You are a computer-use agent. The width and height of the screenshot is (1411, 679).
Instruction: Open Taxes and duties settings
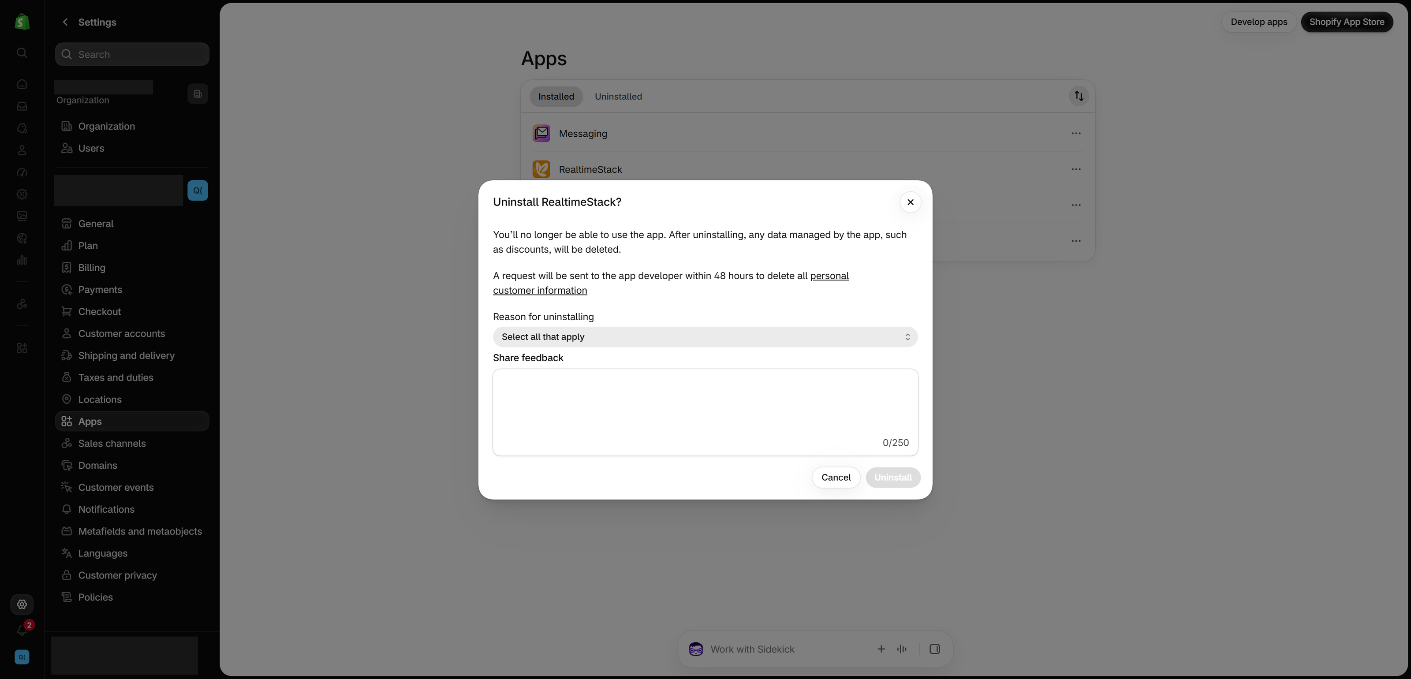132,377
